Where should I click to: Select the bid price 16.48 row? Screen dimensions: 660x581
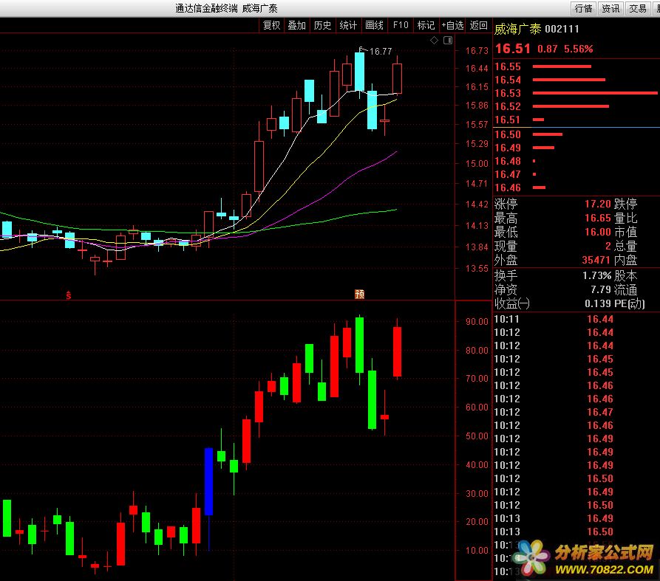tap(576, 161)
